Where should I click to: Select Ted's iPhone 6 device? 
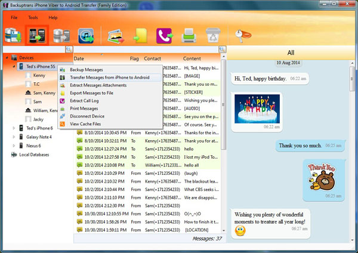[x=39, y=128]
